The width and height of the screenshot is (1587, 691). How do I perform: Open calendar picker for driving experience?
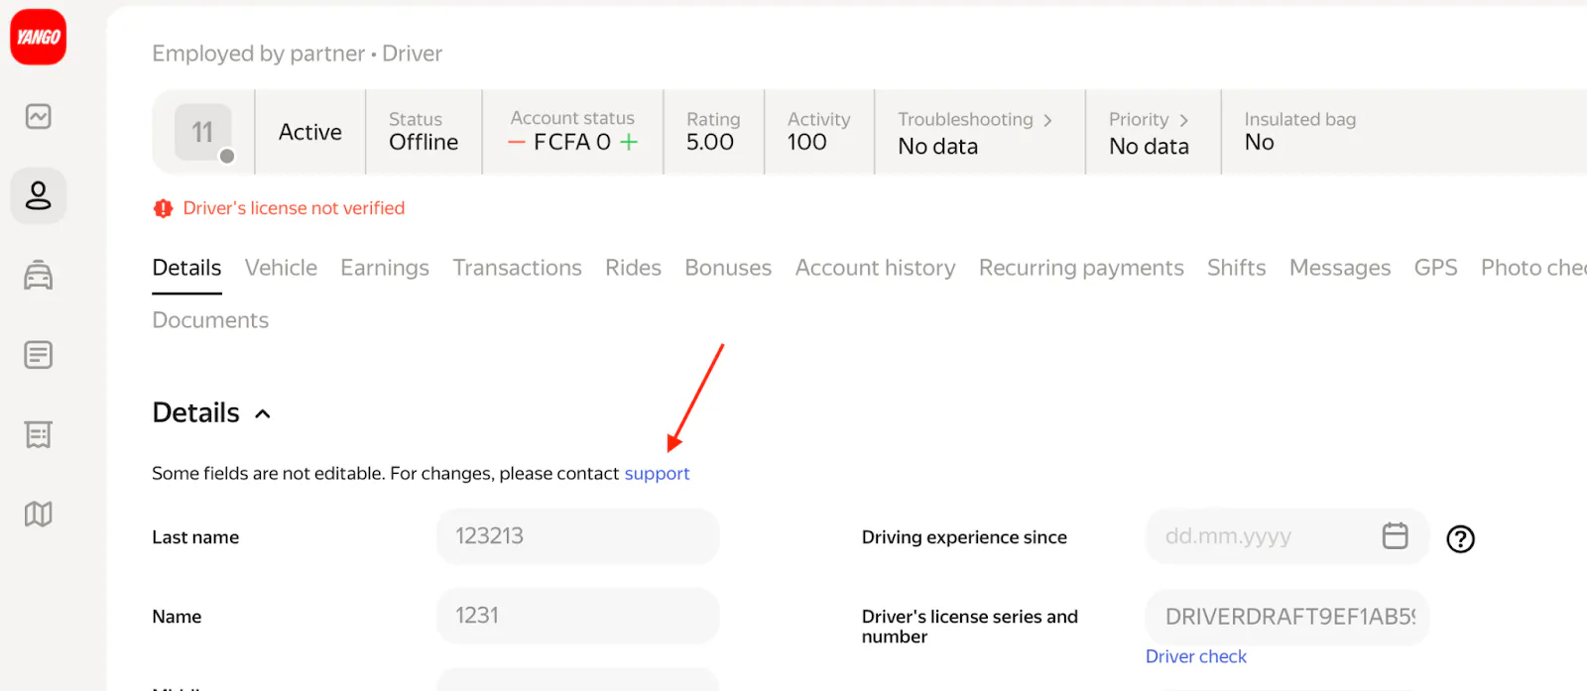click(1396, 535)
